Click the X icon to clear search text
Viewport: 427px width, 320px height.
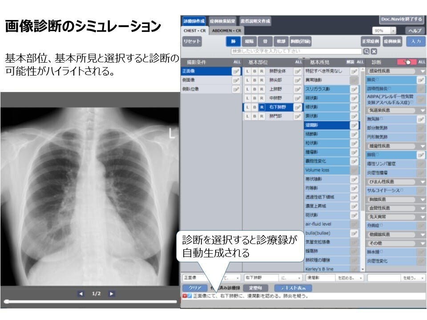[374, 51]
